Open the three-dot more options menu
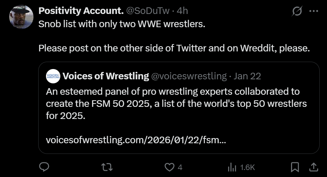Screen dimensions: 327x177 [313, 11]
